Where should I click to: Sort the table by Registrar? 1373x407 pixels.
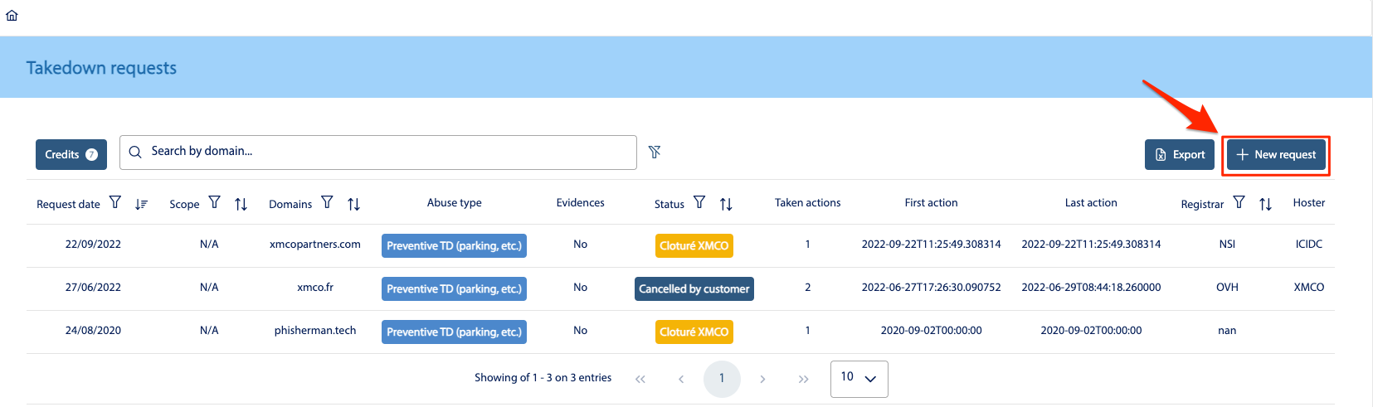[x=1265, y=204]
